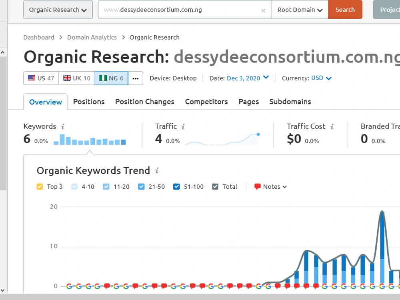Select the UK 10 database
Viewport: 400px width, 300px height.
77,78
